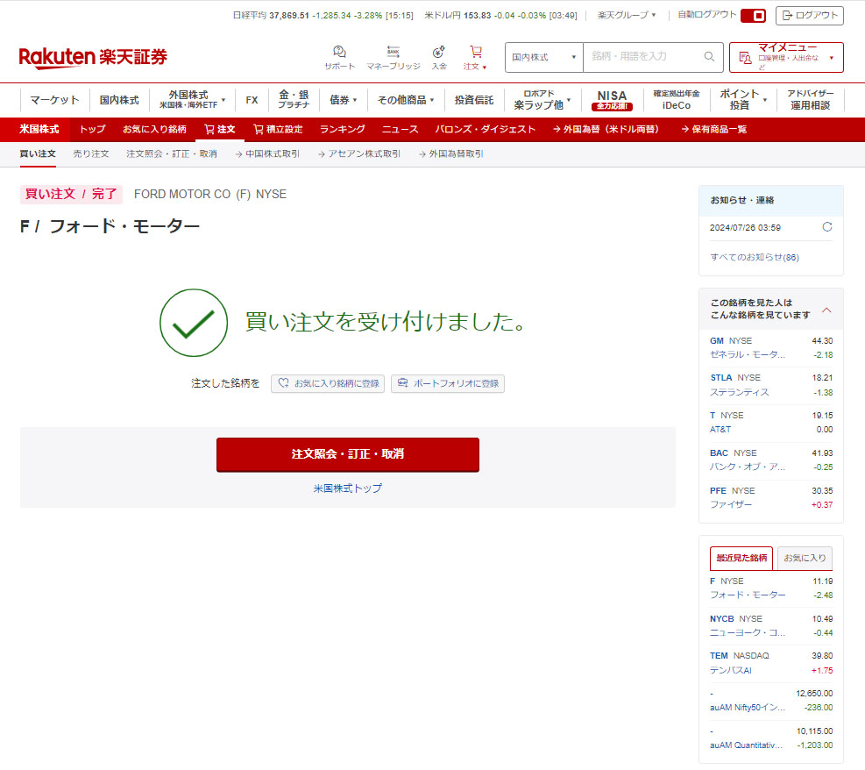Open the 外国株式 navigation menu
This screenshot has height=770, width=865.
pos(193,99)
